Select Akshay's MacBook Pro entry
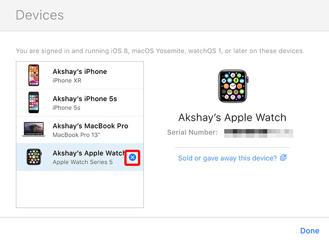The image size is (329, 242). click(80, 130)
